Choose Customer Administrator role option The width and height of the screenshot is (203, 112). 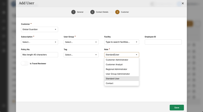tap(121, 60)
